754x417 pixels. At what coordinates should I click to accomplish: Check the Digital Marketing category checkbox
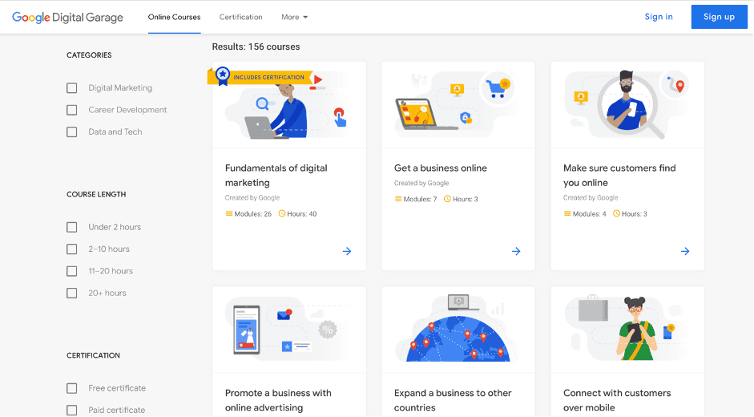[72, 88]
